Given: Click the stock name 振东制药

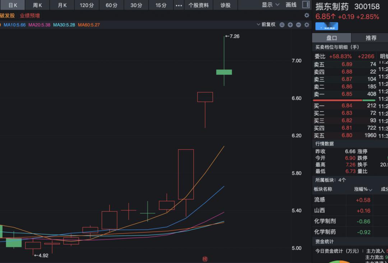Looking at the screenshot, I should (x=332, y=7).
